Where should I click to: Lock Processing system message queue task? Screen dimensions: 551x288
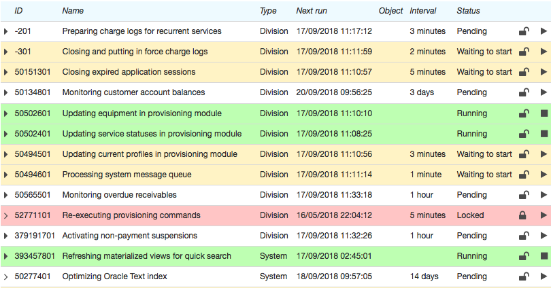tap(524, 175)
